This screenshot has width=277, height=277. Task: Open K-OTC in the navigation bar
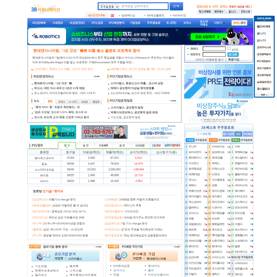pos(171,23)
